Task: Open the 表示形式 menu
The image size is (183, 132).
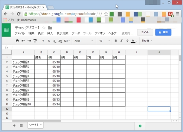Action: tap(62, 33)
